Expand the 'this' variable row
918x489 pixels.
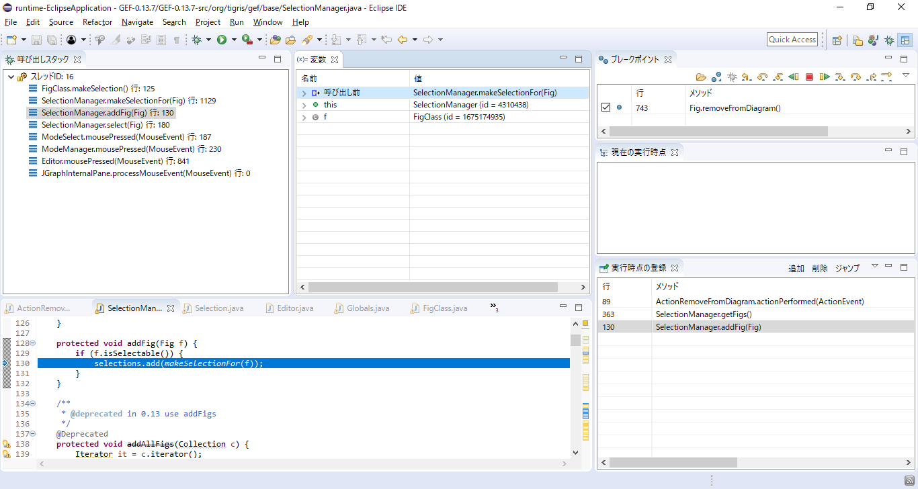304,105
